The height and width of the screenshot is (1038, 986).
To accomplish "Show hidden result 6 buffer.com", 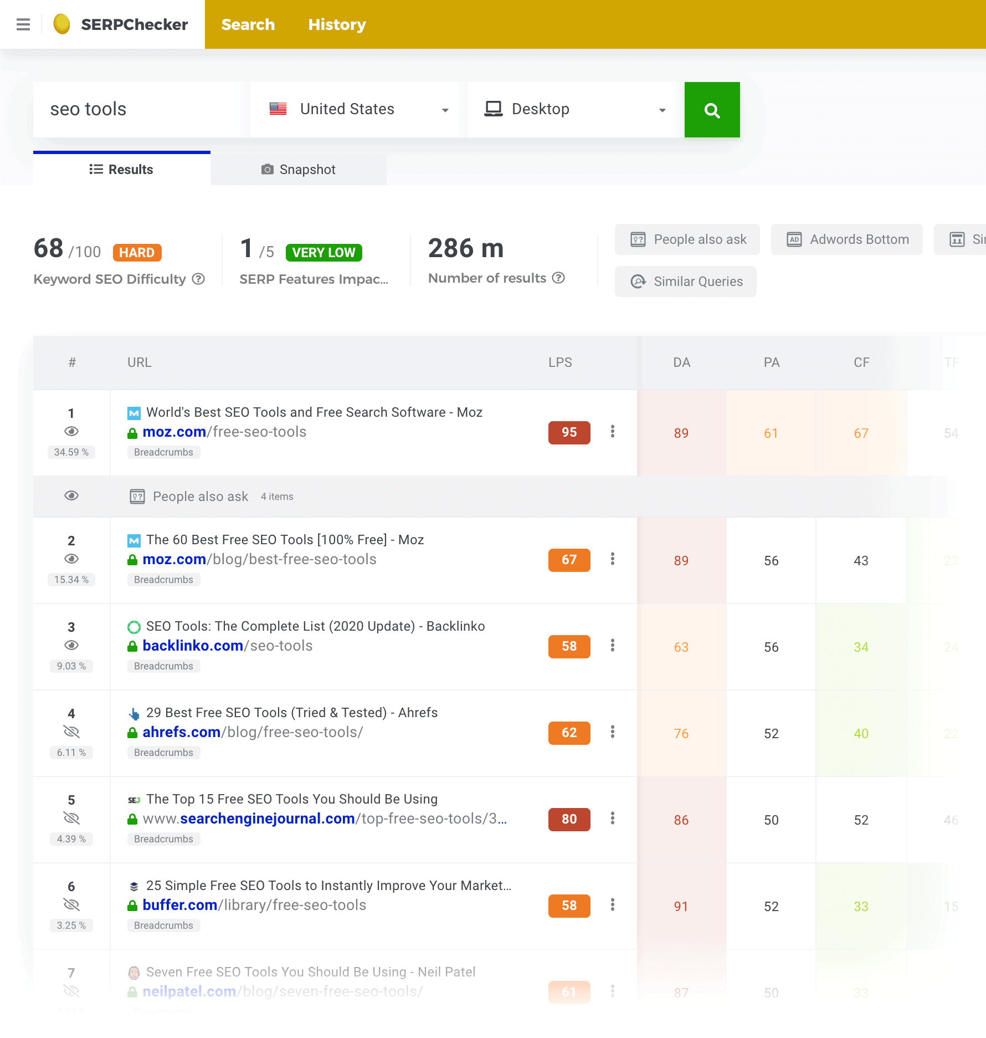I will pyautogui.click(x=71, y=904).
